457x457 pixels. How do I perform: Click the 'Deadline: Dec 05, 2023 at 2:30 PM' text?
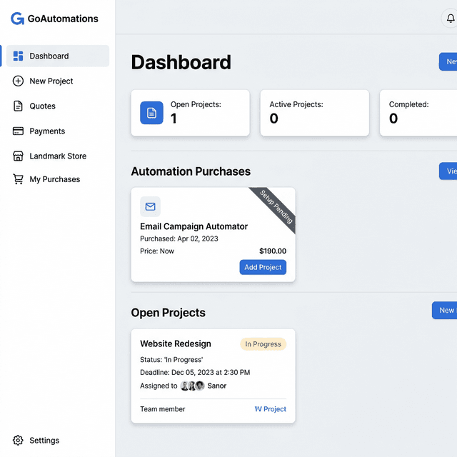coord(195,372)
